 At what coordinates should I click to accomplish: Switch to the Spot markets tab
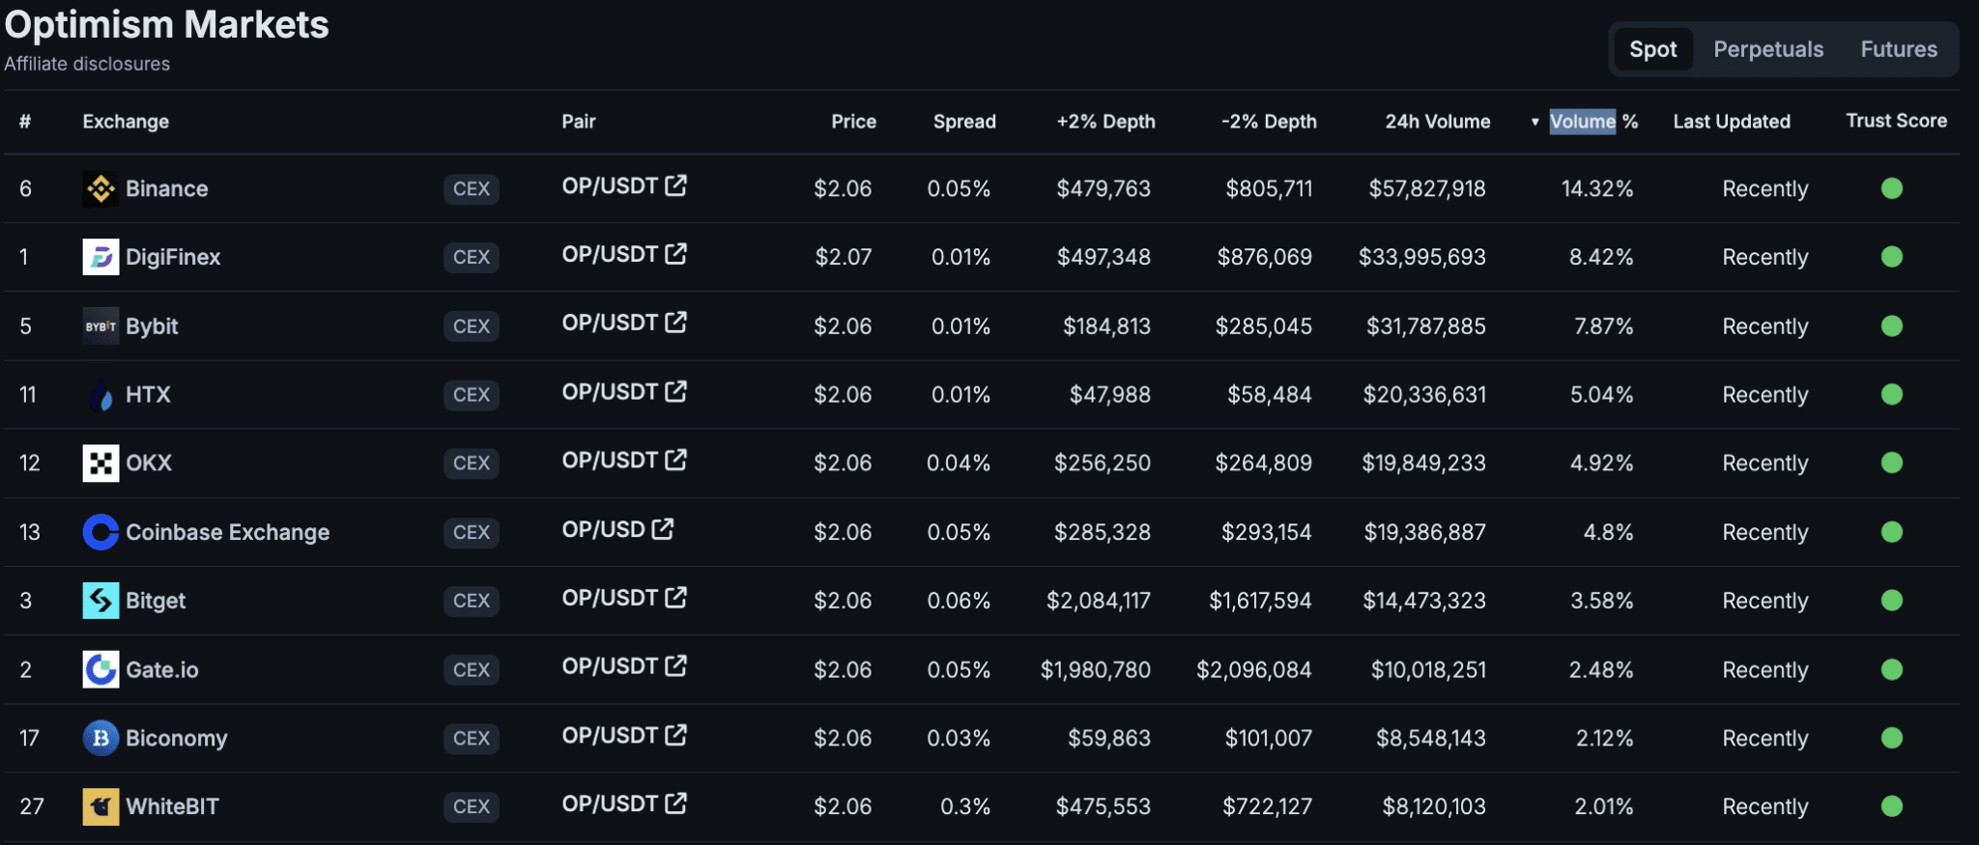1652,49
